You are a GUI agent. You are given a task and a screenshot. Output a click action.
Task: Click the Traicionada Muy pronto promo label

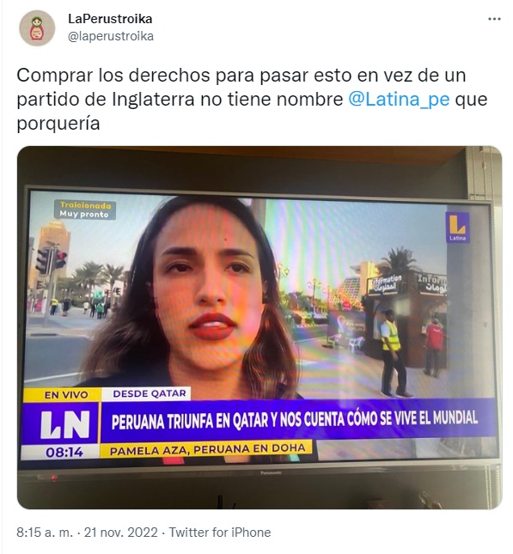[x=84, y=210]
